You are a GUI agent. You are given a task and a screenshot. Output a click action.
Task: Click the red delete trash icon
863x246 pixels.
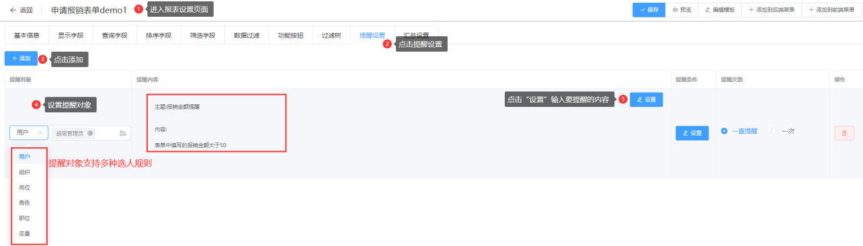coord(844,133)
